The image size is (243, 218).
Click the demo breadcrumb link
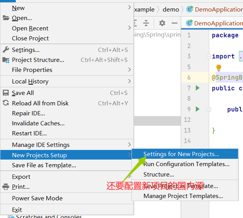171,10
